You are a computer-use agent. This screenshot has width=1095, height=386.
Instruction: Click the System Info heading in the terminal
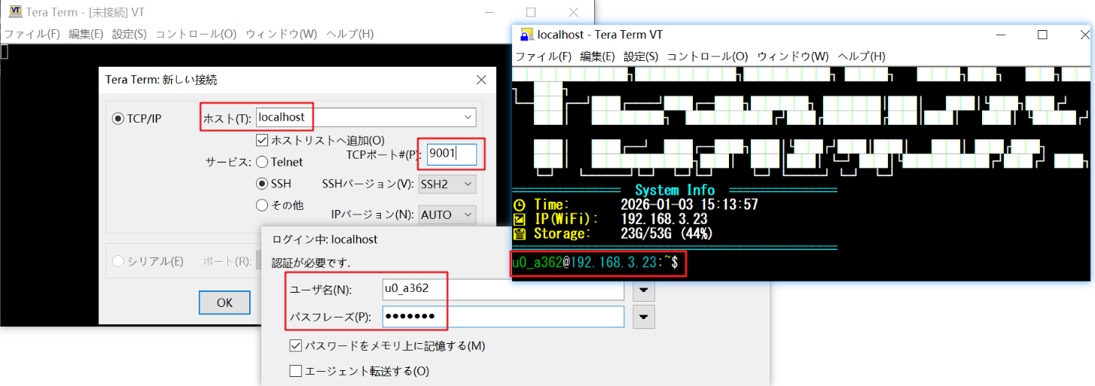click(675, 190)
